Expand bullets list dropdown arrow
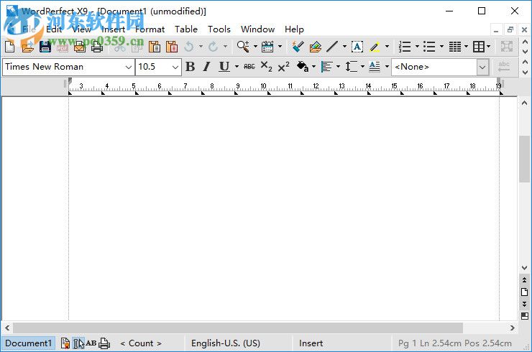Image resolution: width=532 pixels, height=352 pixels. [x=441, y=47]
